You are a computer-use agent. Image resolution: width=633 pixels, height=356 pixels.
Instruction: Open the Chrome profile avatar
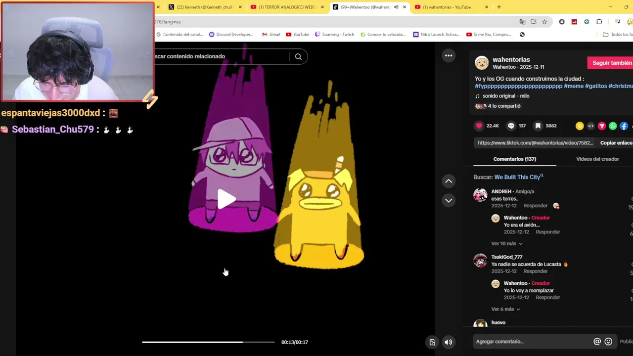[x=630, y=22]
